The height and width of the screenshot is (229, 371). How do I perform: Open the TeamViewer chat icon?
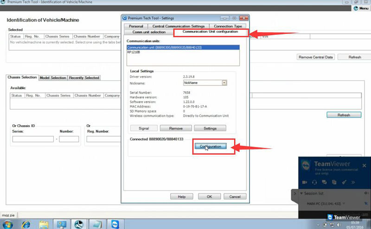[x=324, y=182]
